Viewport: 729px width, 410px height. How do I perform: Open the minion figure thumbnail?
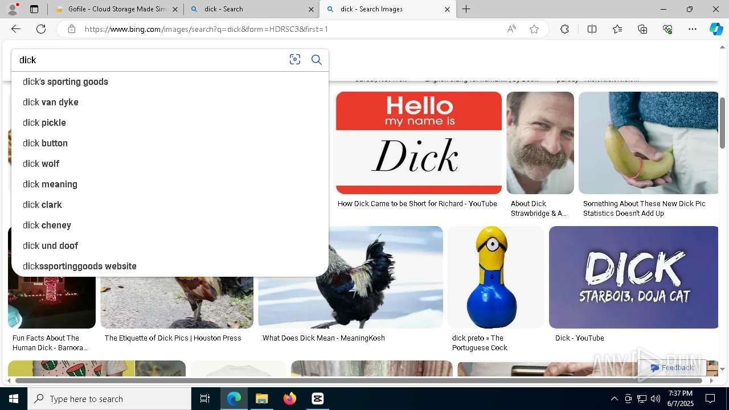(x=495, y=277)
